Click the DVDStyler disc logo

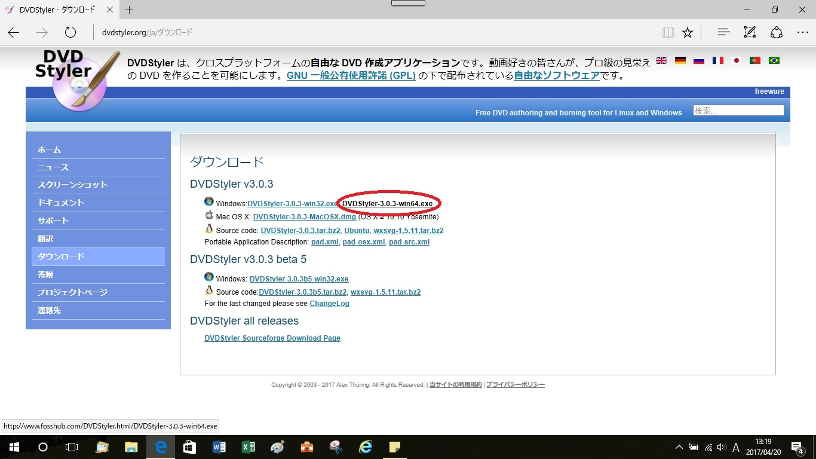(78, 81)
